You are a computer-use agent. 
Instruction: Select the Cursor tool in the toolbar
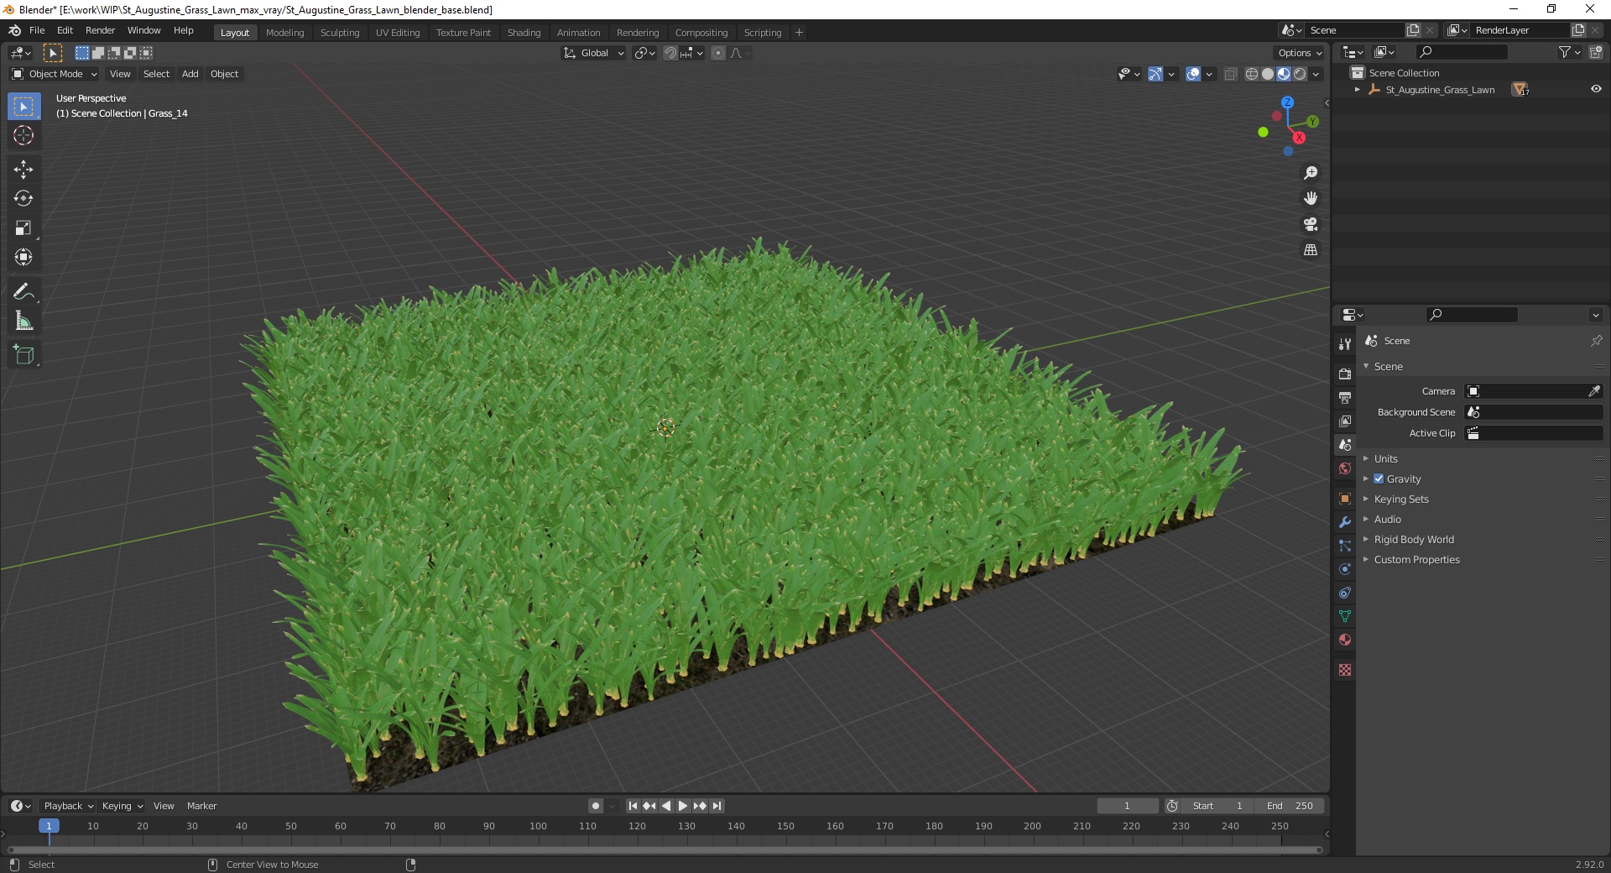point(23,135)
